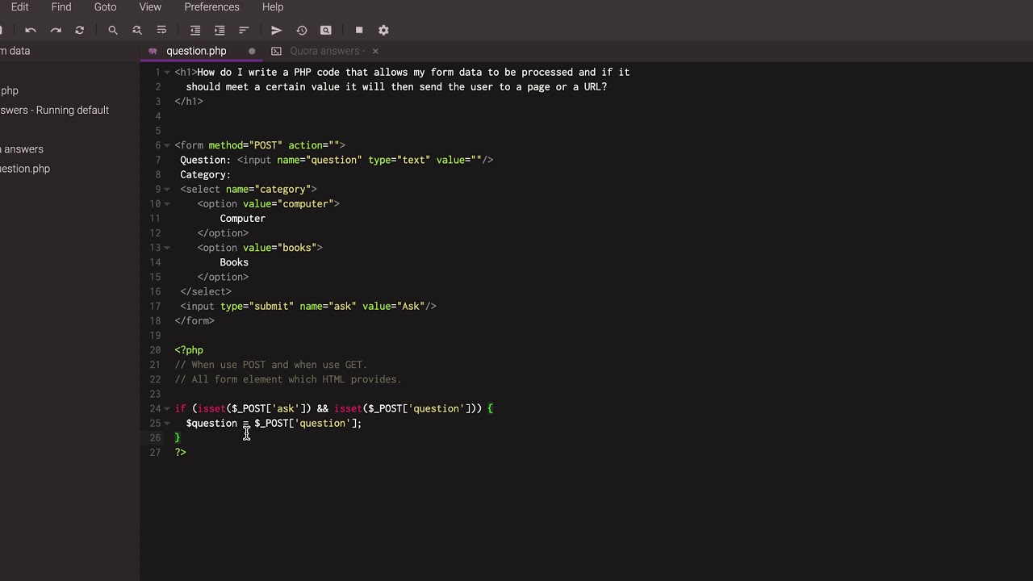The width and height of the screenshot is (1033, 581).
Task: Click the Sort lines toolbar icon
Action: click(x=244, y=30)
